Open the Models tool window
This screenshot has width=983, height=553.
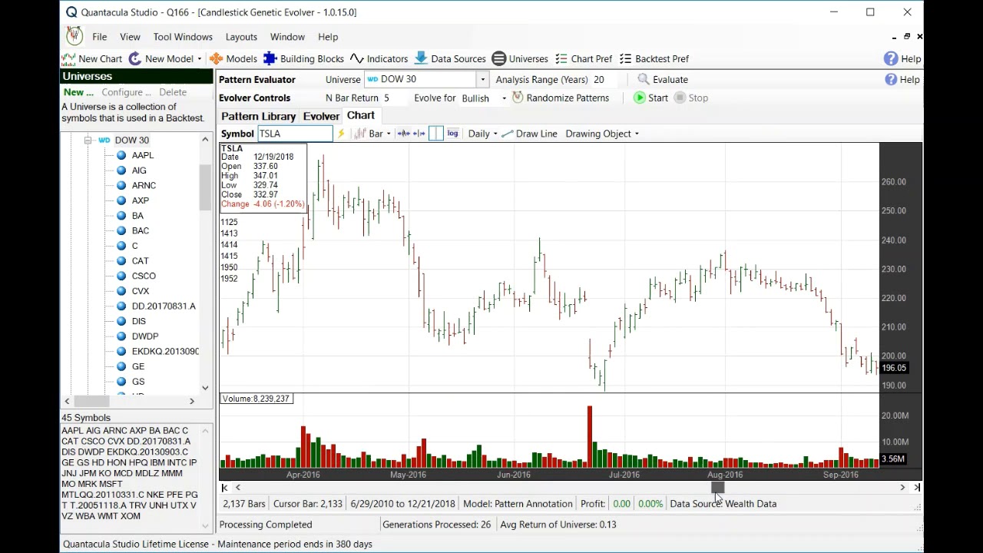point(233,58)
